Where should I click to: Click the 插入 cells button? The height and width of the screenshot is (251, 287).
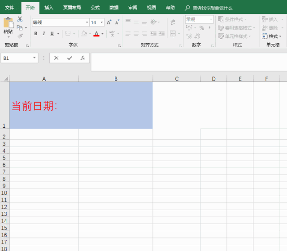pos(272,19)
